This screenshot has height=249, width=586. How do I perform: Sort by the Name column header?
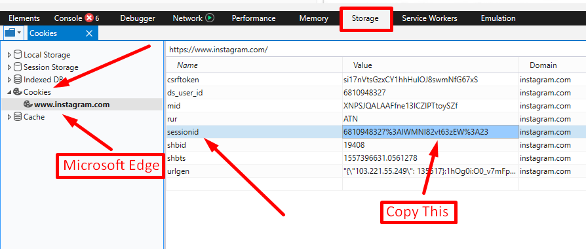(187, 65)
